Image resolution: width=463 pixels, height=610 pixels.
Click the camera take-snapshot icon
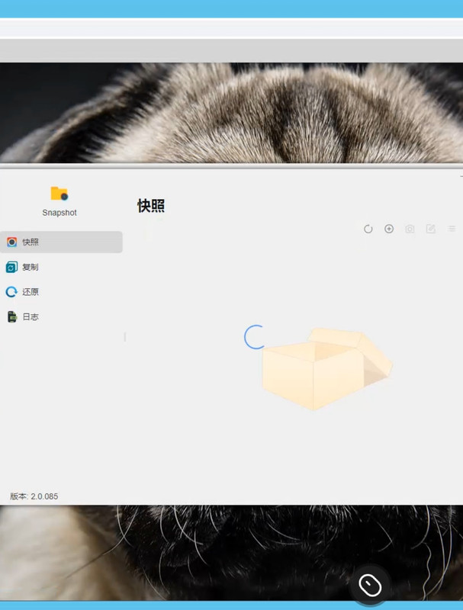[410, 229]
